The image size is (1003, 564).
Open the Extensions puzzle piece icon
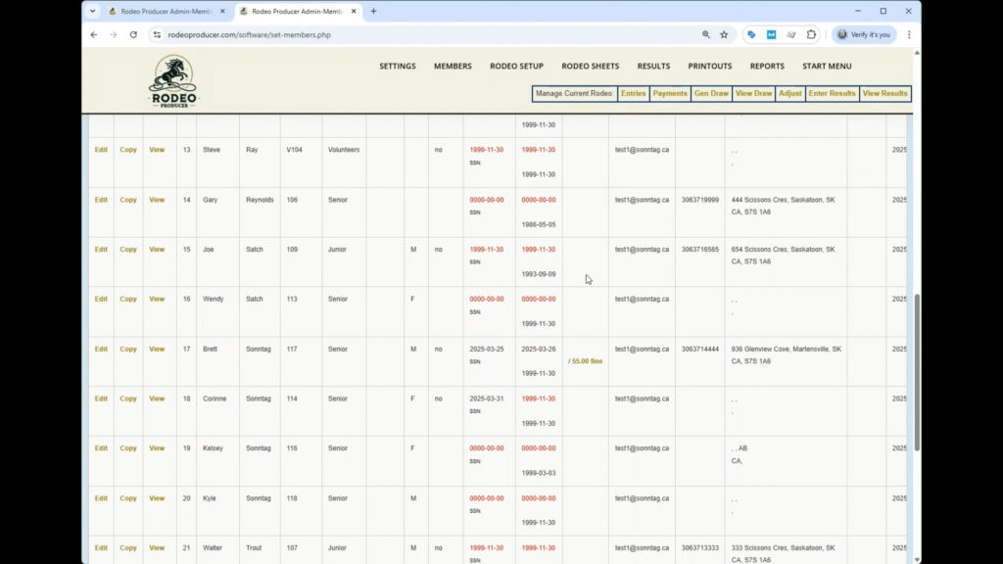[x=811, y=34]
